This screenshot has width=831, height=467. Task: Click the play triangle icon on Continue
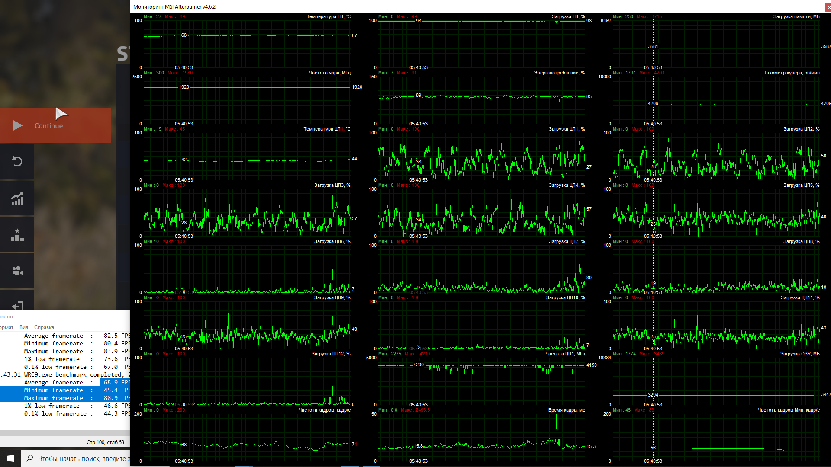[18, 125]
